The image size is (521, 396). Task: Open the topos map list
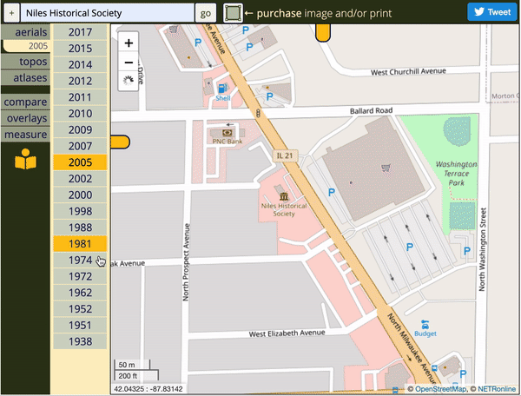click(x=25, y=63)
